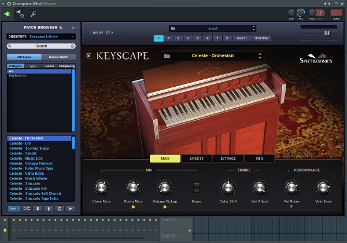Open the Sort dropdown
The height and width of the screenshot is (243, 347).
click(x=14, y=208)
